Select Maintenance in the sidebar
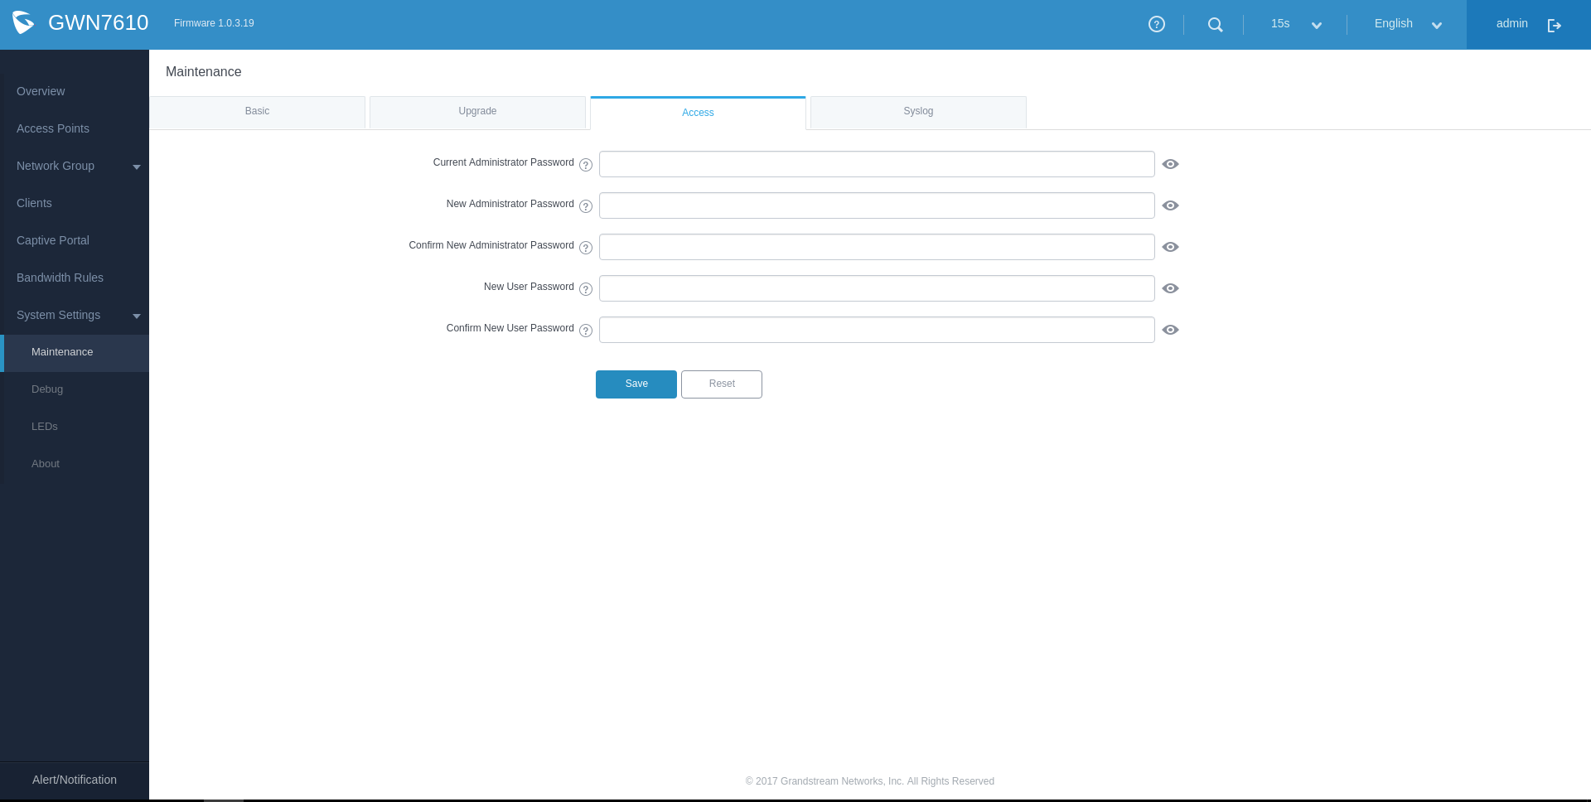 75,353
